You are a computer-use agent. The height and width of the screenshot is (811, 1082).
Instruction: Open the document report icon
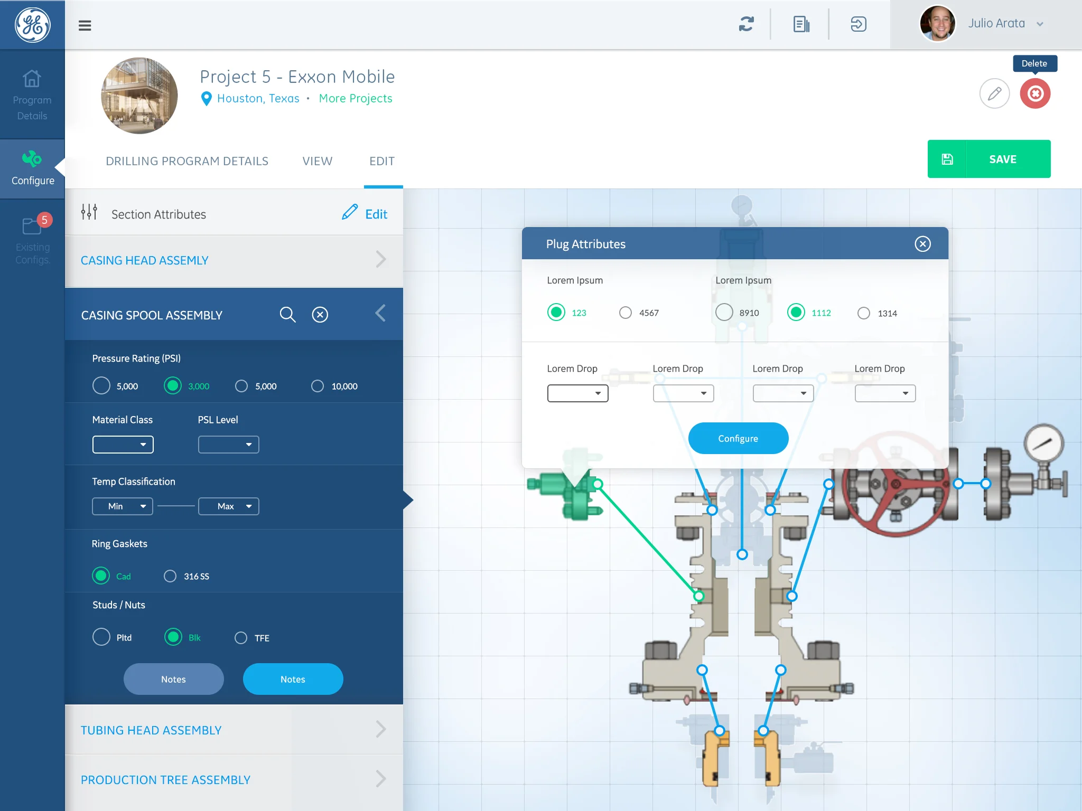(801, 24)
